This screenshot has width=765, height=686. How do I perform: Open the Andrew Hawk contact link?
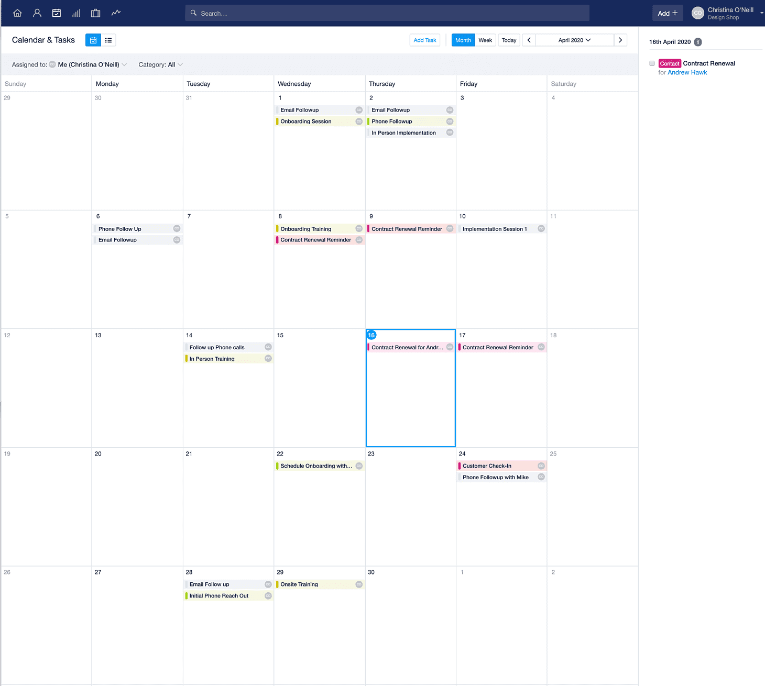[x=687, y=73]
